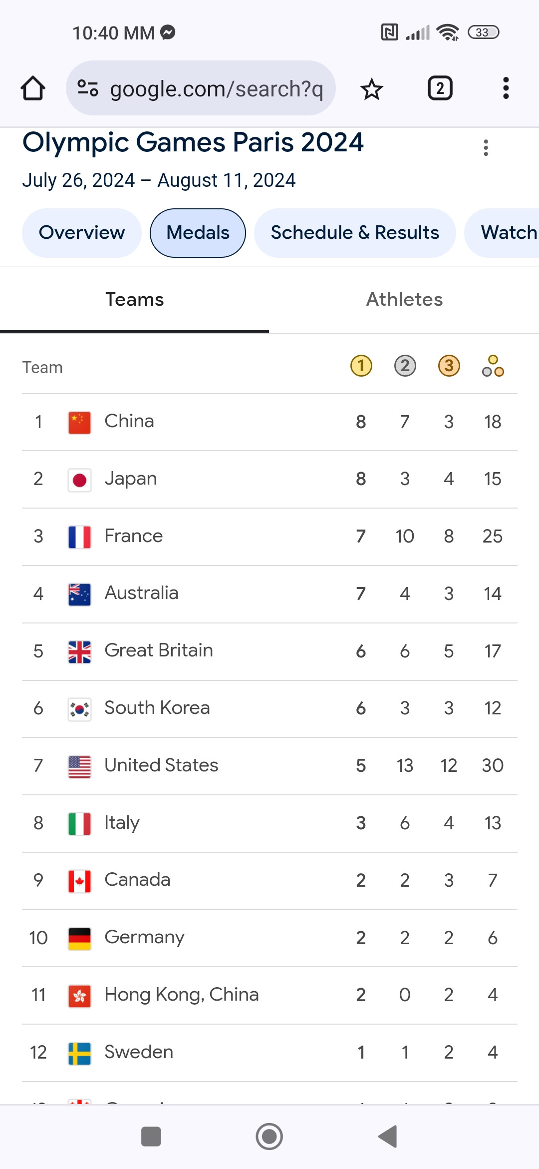Sort by total medals column icon
539x1169 pixels.
click(493, 366)
